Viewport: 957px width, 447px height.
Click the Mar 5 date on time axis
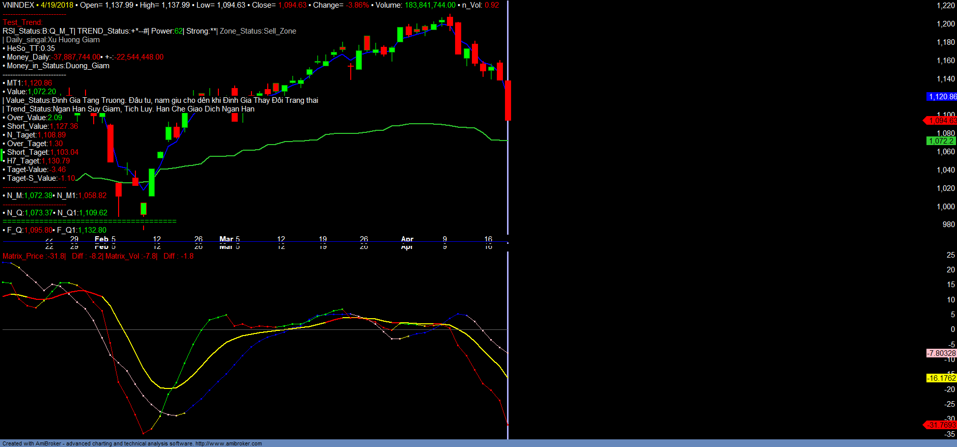click(x=229, y=239)
